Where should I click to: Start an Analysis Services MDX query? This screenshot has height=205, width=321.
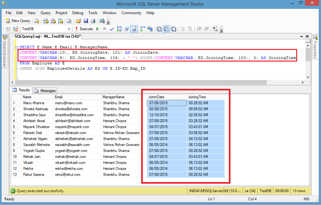pyautogui.click(x=46, y=21)
